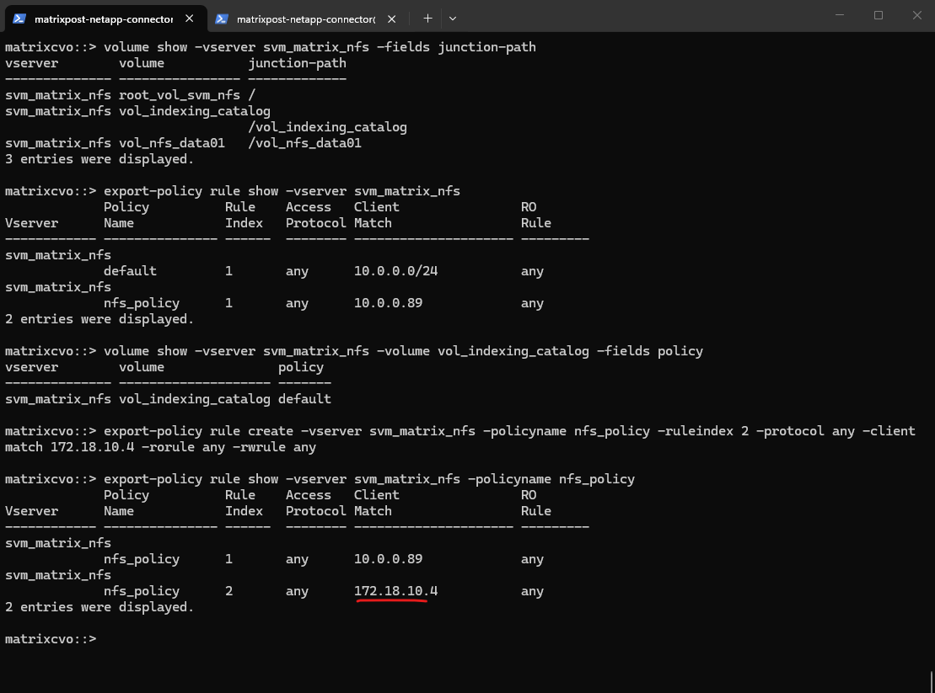Expand the new tab profiles dropdown chevron
The width and height of the screenshot is (935, 693).
[453, 19]
